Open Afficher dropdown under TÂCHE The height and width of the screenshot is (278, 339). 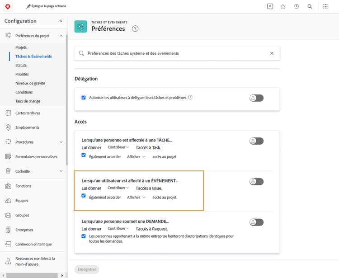[x=136, y=157]
